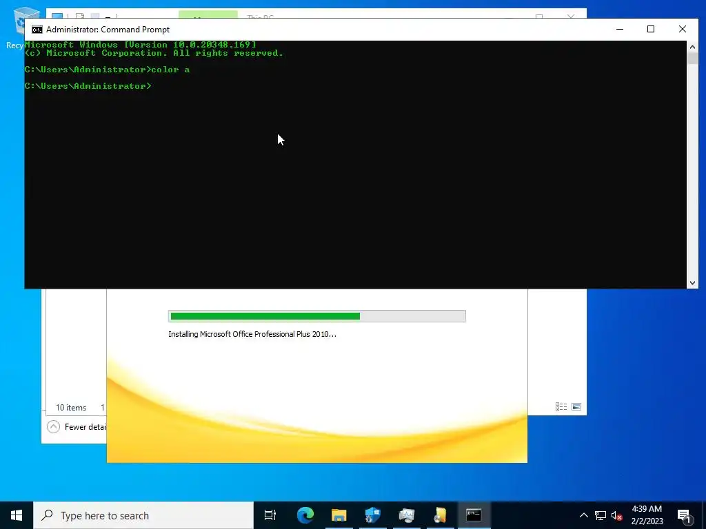Open the shield and gear app on taskbar
This screenshot has height=529, width=706.
coord(372,515)
